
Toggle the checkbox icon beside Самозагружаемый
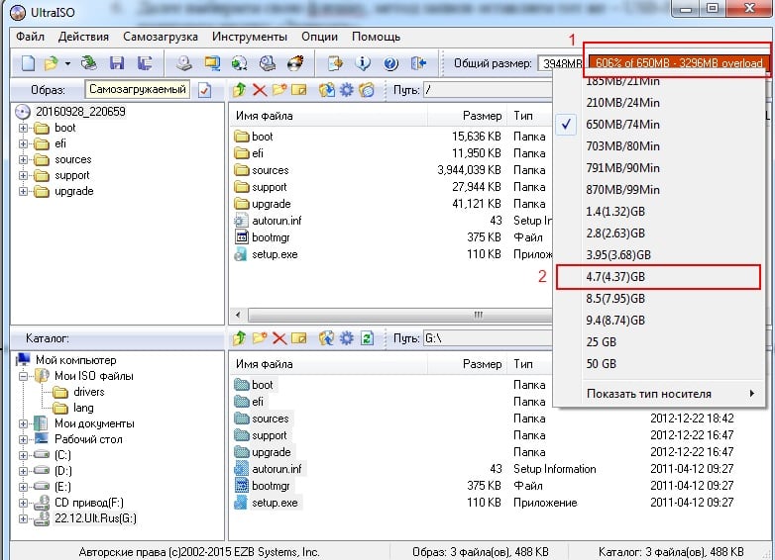tap(204, 90)
